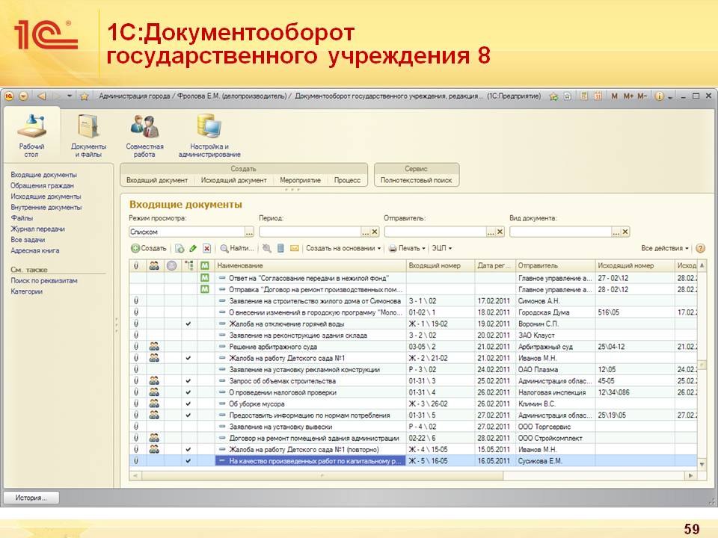Open Входящие документы in left navigation
The height and width of the screenshot is (538, 718).
44,175
